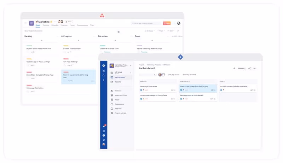Open the Release dropdown on Jira board

(x=242, y=68)
